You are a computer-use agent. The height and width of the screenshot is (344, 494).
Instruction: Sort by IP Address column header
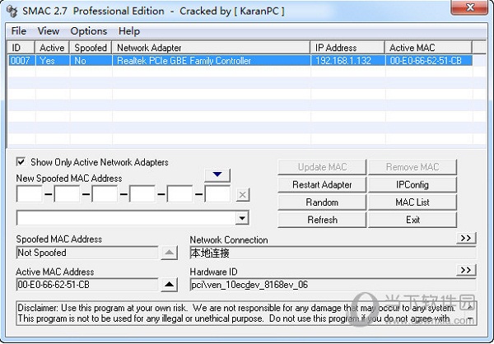tap(347, 48)
